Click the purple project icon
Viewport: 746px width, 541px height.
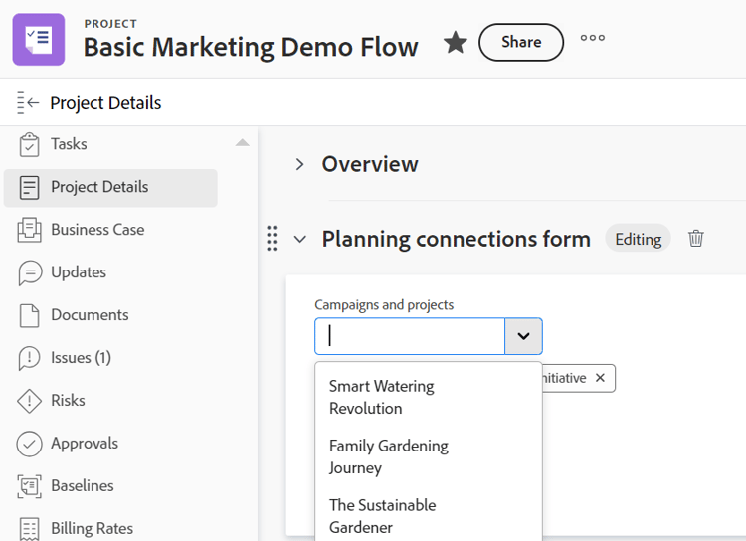[x=39, y=40]
